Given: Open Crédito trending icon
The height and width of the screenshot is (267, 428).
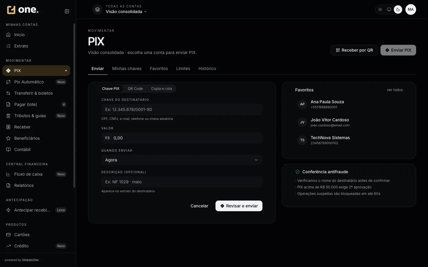Looking at the screenshot, I should point(8,246).
